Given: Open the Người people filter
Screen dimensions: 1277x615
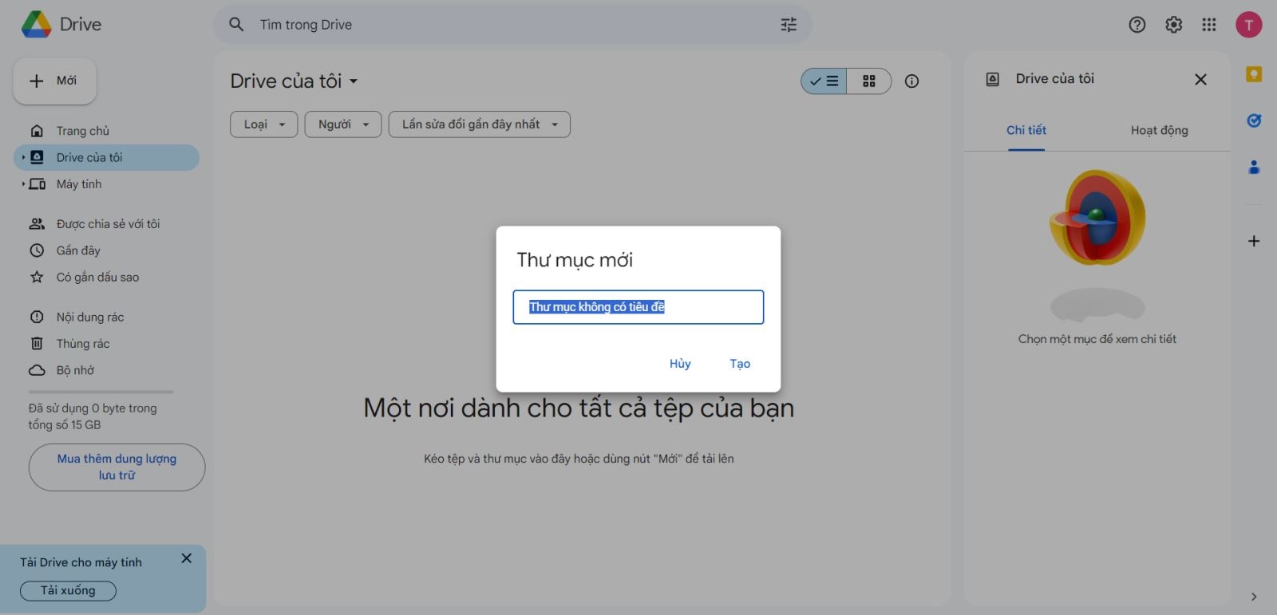Looking at the screenshot, I should pos(343,124).
